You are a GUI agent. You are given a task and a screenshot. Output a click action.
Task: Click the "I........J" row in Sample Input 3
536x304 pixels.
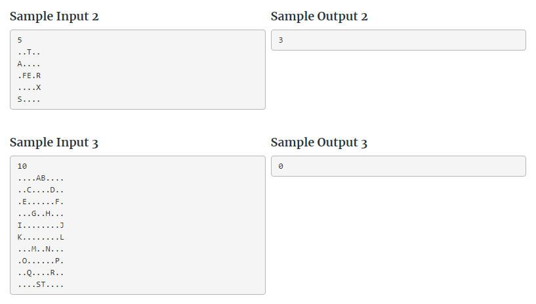(x=41, y=225)
